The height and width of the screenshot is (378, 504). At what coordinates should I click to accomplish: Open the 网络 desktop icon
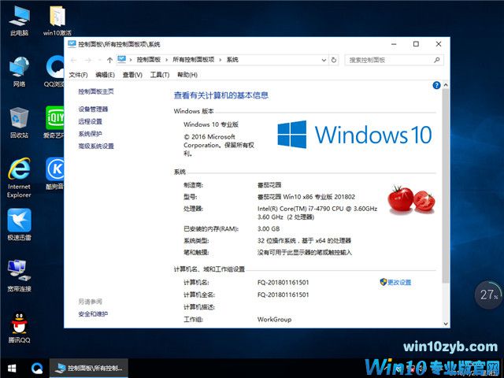tap(19, 72)
